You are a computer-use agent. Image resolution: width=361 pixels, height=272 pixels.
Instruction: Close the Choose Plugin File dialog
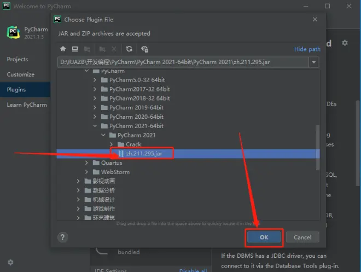tap(315, 19)
